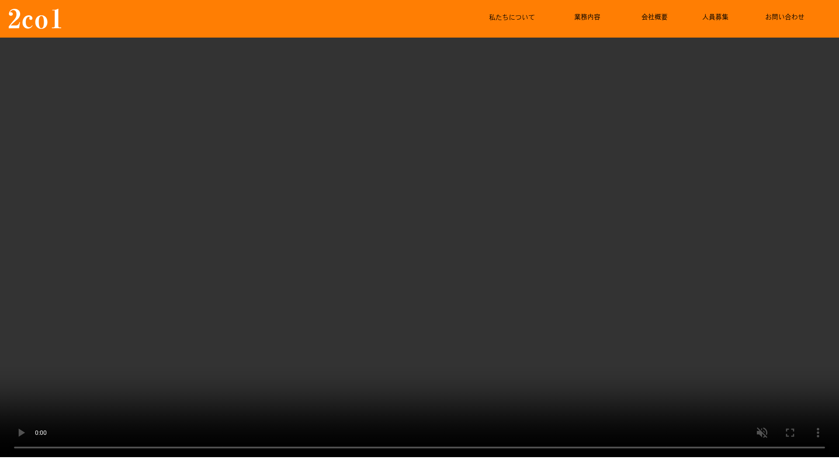Click the white strip below the video
This screenshot has width=839, height=472.
pos(419,465)
